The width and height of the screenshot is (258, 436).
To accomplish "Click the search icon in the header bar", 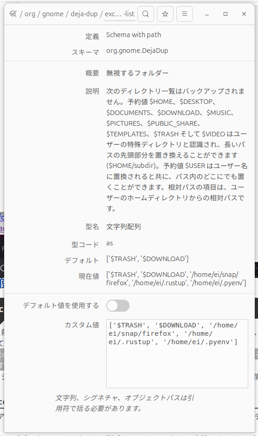I will click(x=146, y=14).
